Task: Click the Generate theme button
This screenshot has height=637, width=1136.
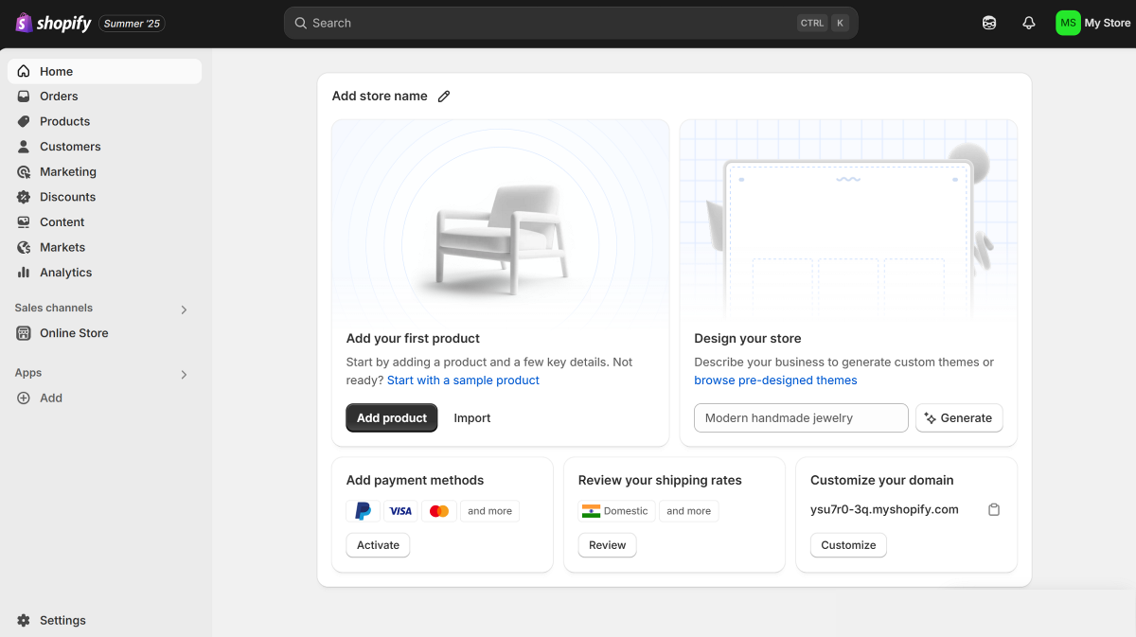Action: 958,418
